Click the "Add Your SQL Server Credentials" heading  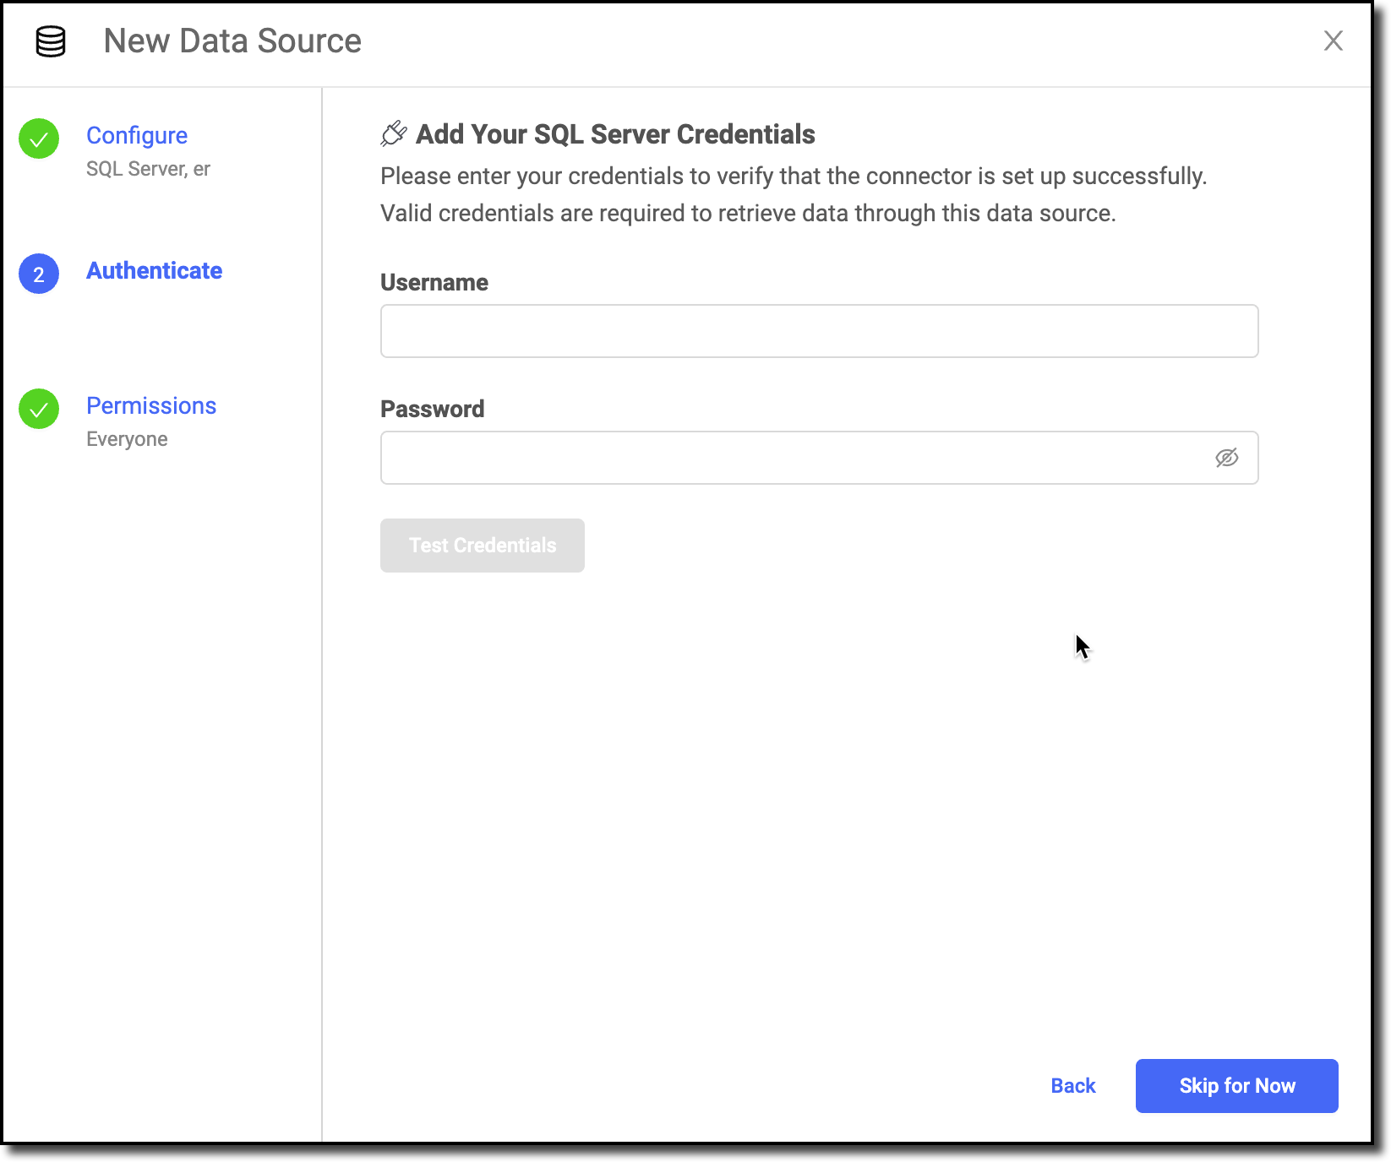pyautogui.click(x=615, y=133)
